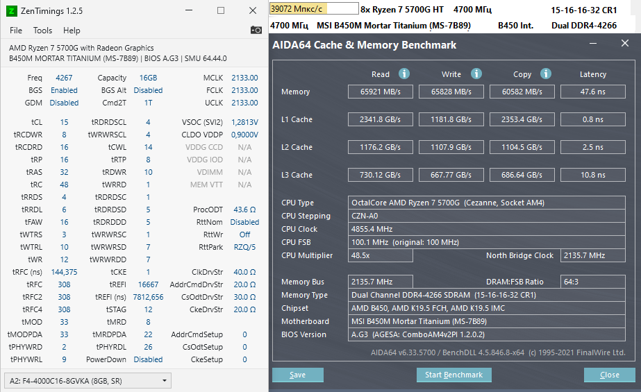641x392 pixels.
Task: Expand the memory module A2 dropdown
Action: 88,381
